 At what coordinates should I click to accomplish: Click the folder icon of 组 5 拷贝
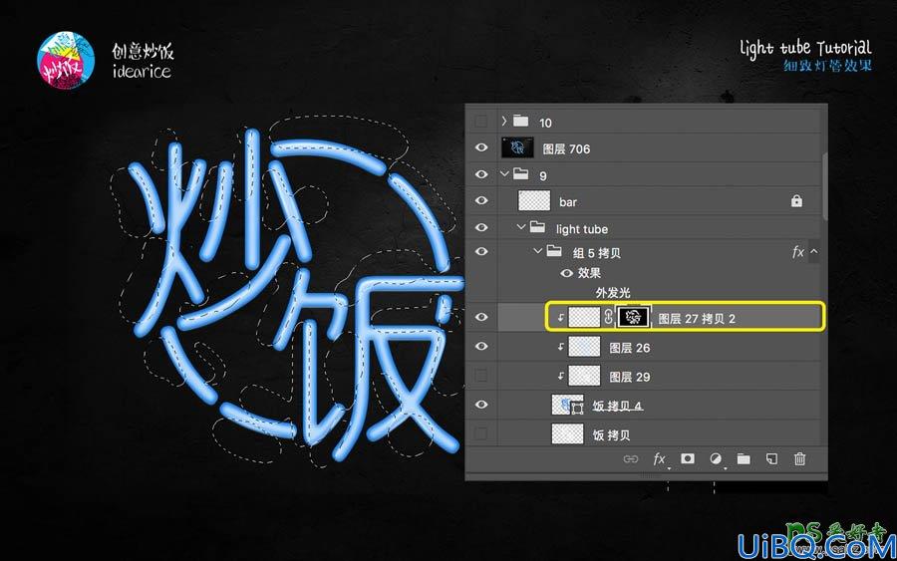point(554,250)
